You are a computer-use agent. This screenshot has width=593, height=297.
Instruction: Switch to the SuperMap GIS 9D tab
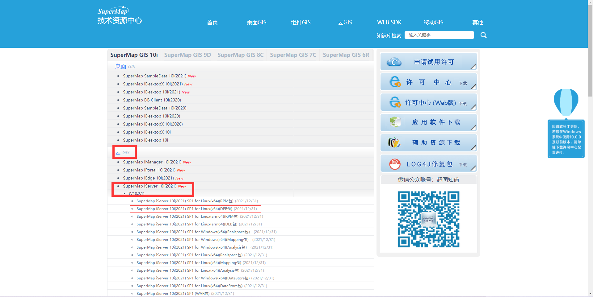pyautogui.click(x=187, y=55)
